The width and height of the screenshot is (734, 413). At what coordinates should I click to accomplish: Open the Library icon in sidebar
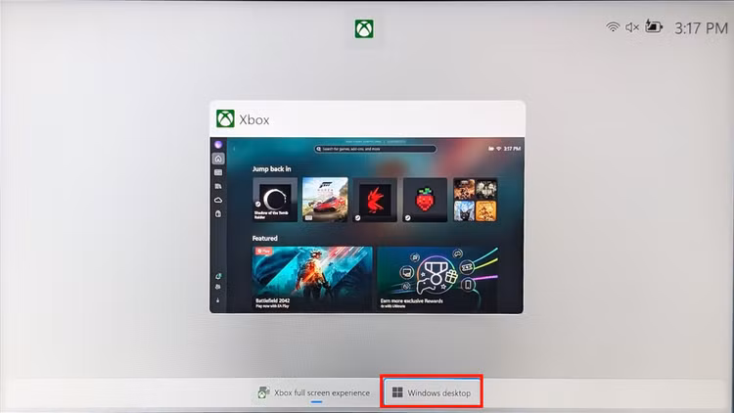pos(218,186)
